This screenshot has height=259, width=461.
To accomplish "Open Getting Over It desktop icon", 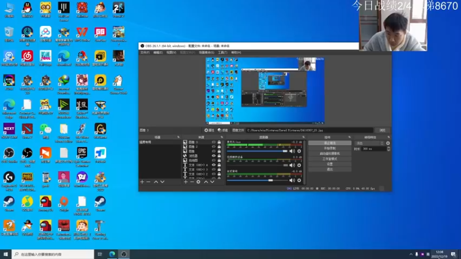I will [100, 230].
